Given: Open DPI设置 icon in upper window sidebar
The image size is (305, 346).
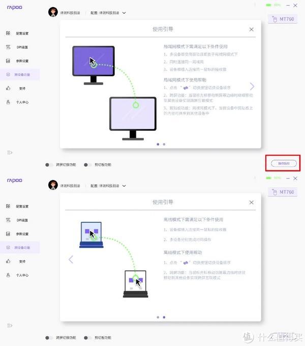Looking at the screenshot, I should pos(8,47).
